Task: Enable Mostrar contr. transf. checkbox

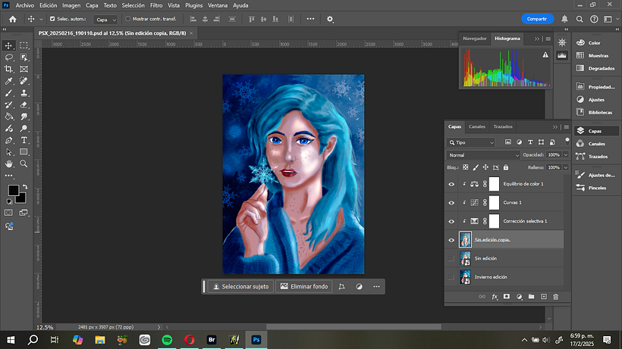Action: point(127,19)
